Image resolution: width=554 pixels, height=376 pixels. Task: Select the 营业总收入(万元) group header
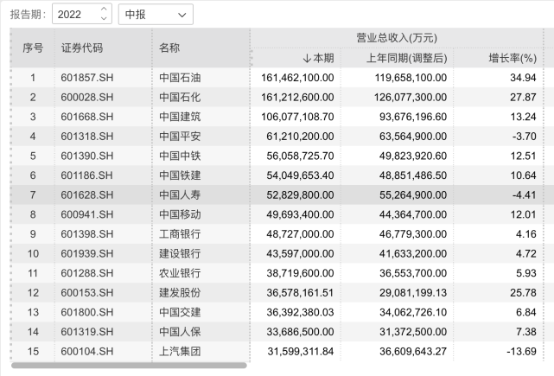397,38
